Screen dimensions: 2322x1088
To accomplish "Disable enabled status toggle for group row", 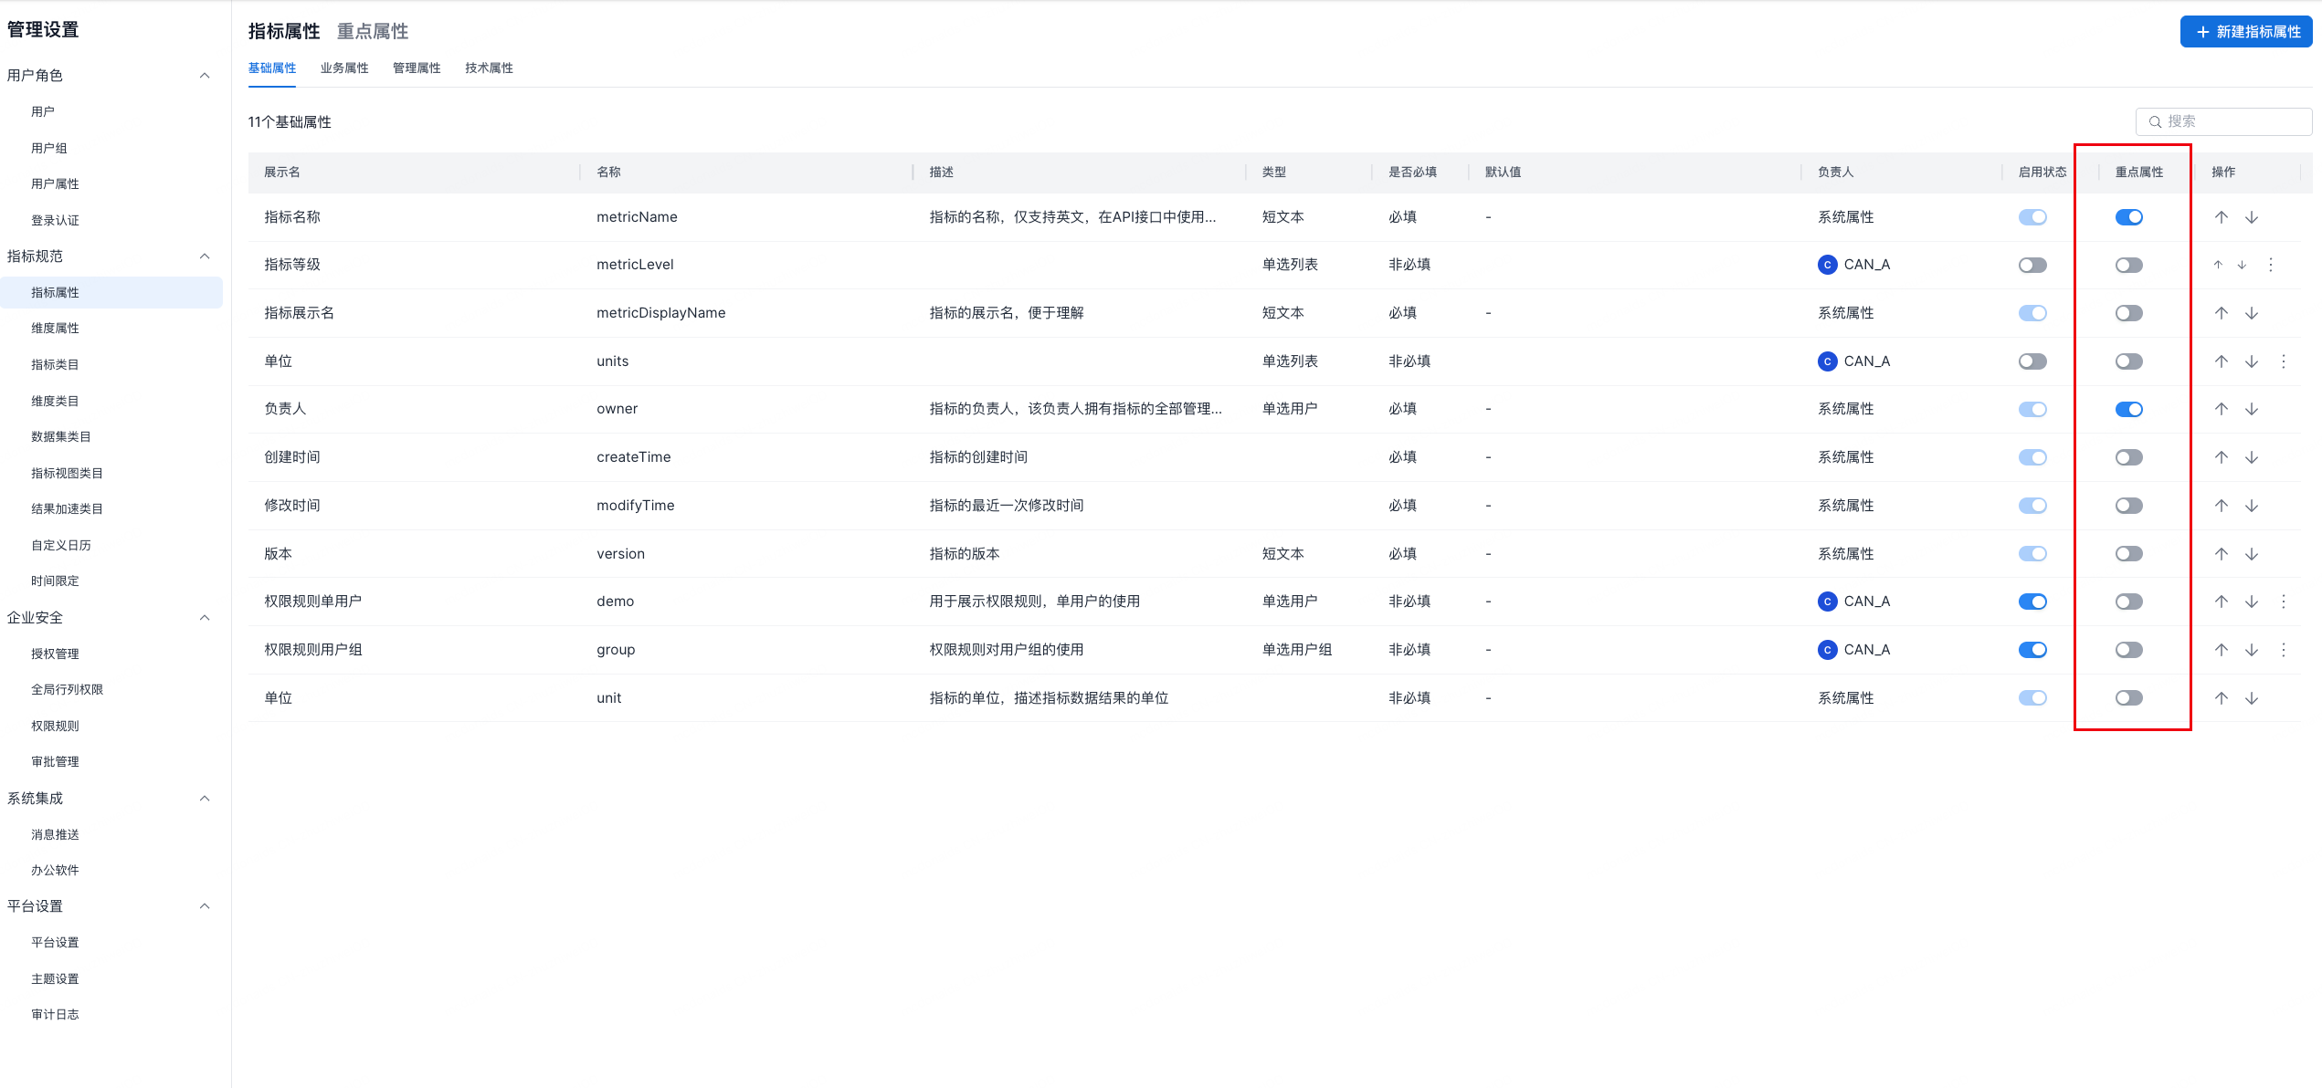I will [2032, 650].
